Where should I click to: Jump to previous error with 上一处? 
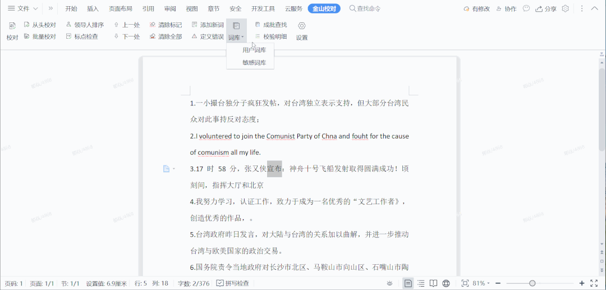(127, 25)
